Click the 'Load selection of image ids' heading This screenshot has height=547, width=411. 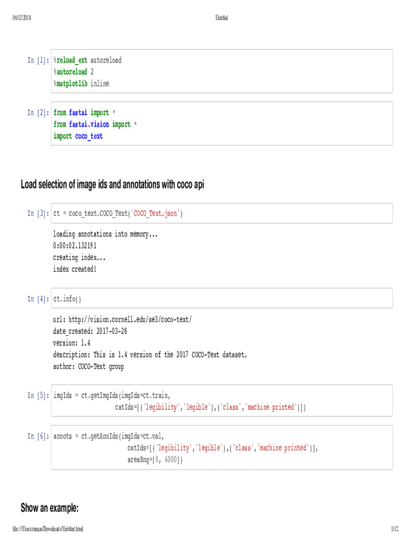[x=112, y=184]
